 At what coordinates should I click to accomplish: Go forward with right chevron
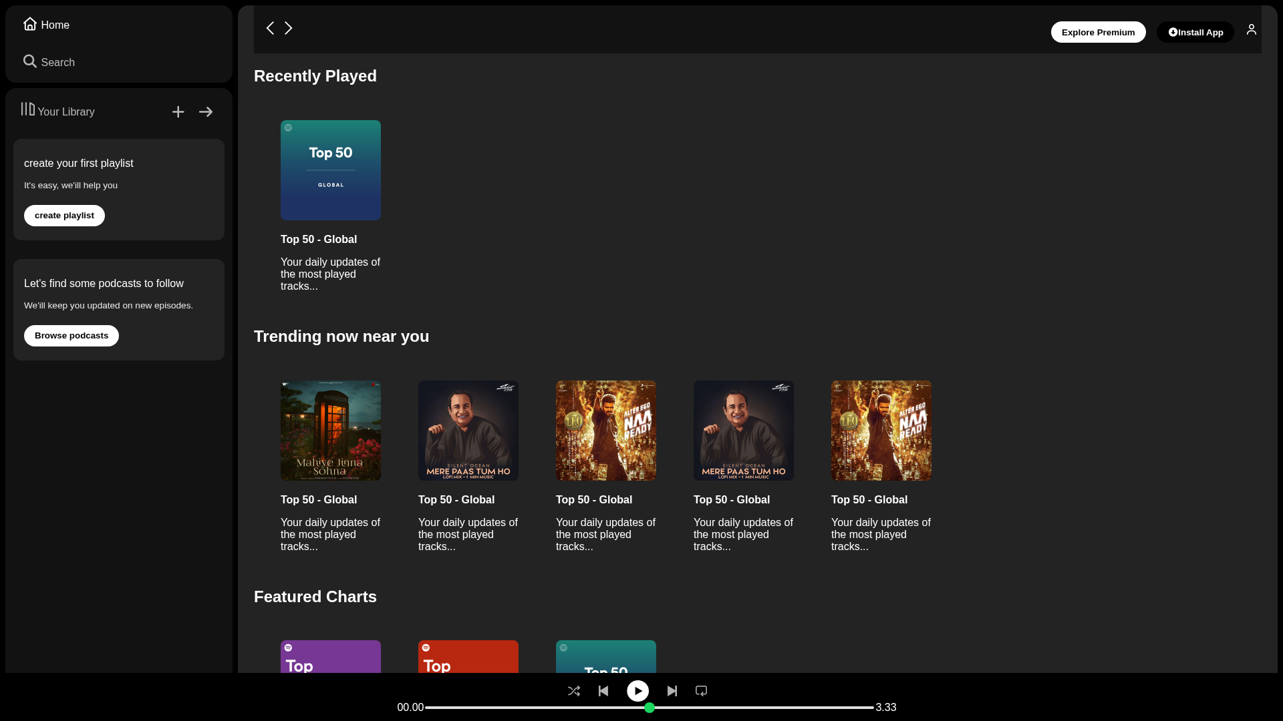pos(289,28)
